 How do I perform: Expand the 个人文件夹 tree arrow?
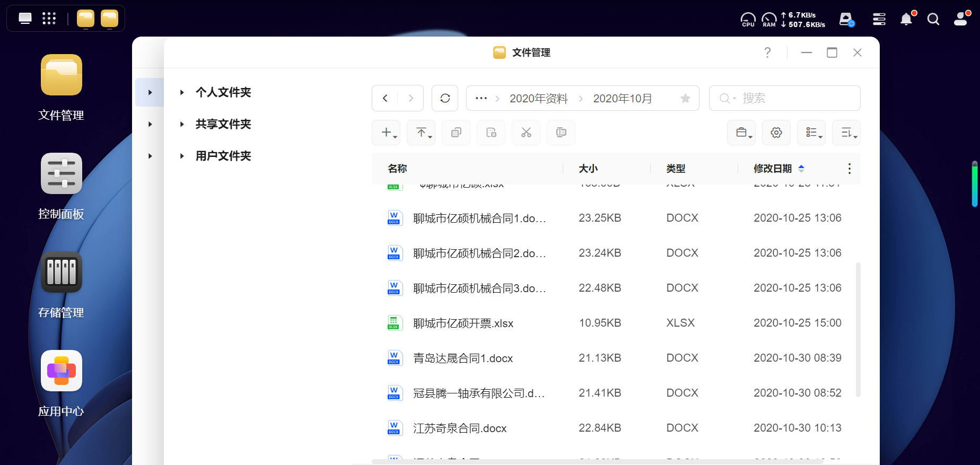(182, 92)
